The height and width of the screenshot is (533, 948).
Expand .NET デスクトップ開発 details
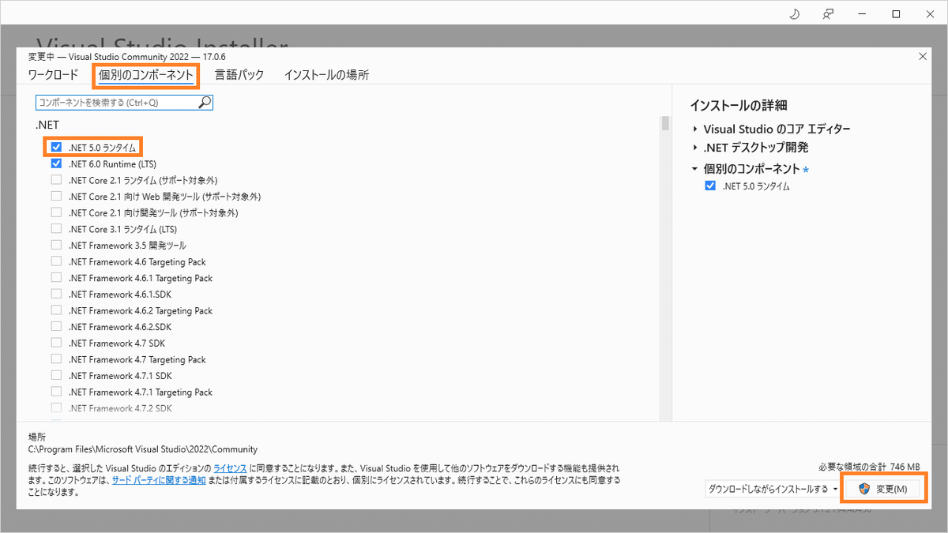pyautogui.click(x=695, y=148)
